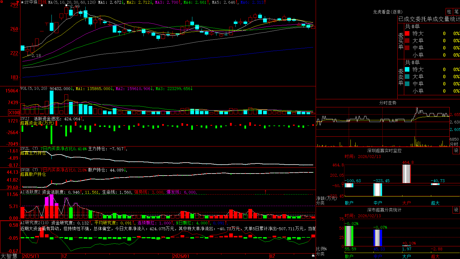Click the 深市超赢分类统计 panel title
460x259 pixels.
tap(384, 210)
